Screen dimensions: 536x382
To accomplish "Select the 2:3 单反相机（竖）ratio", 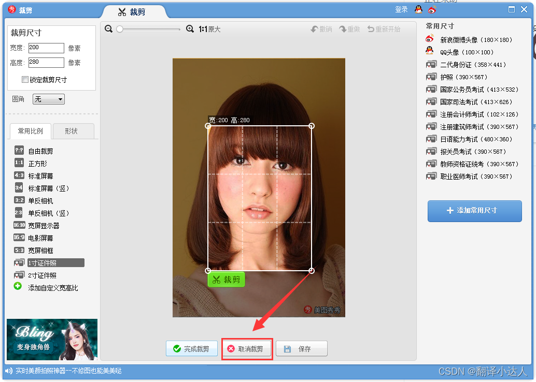I will [41, 213].
